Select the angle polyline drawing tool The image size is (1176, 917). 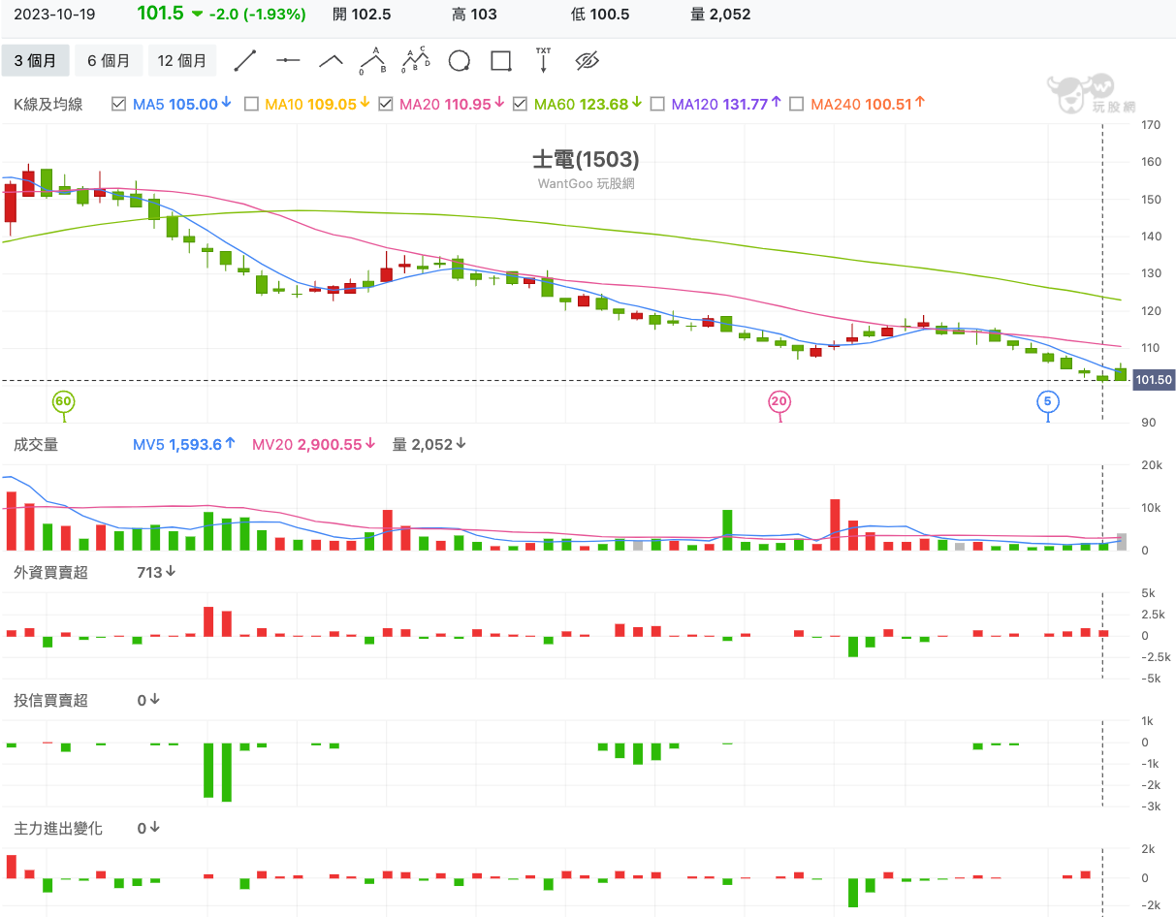332,61
